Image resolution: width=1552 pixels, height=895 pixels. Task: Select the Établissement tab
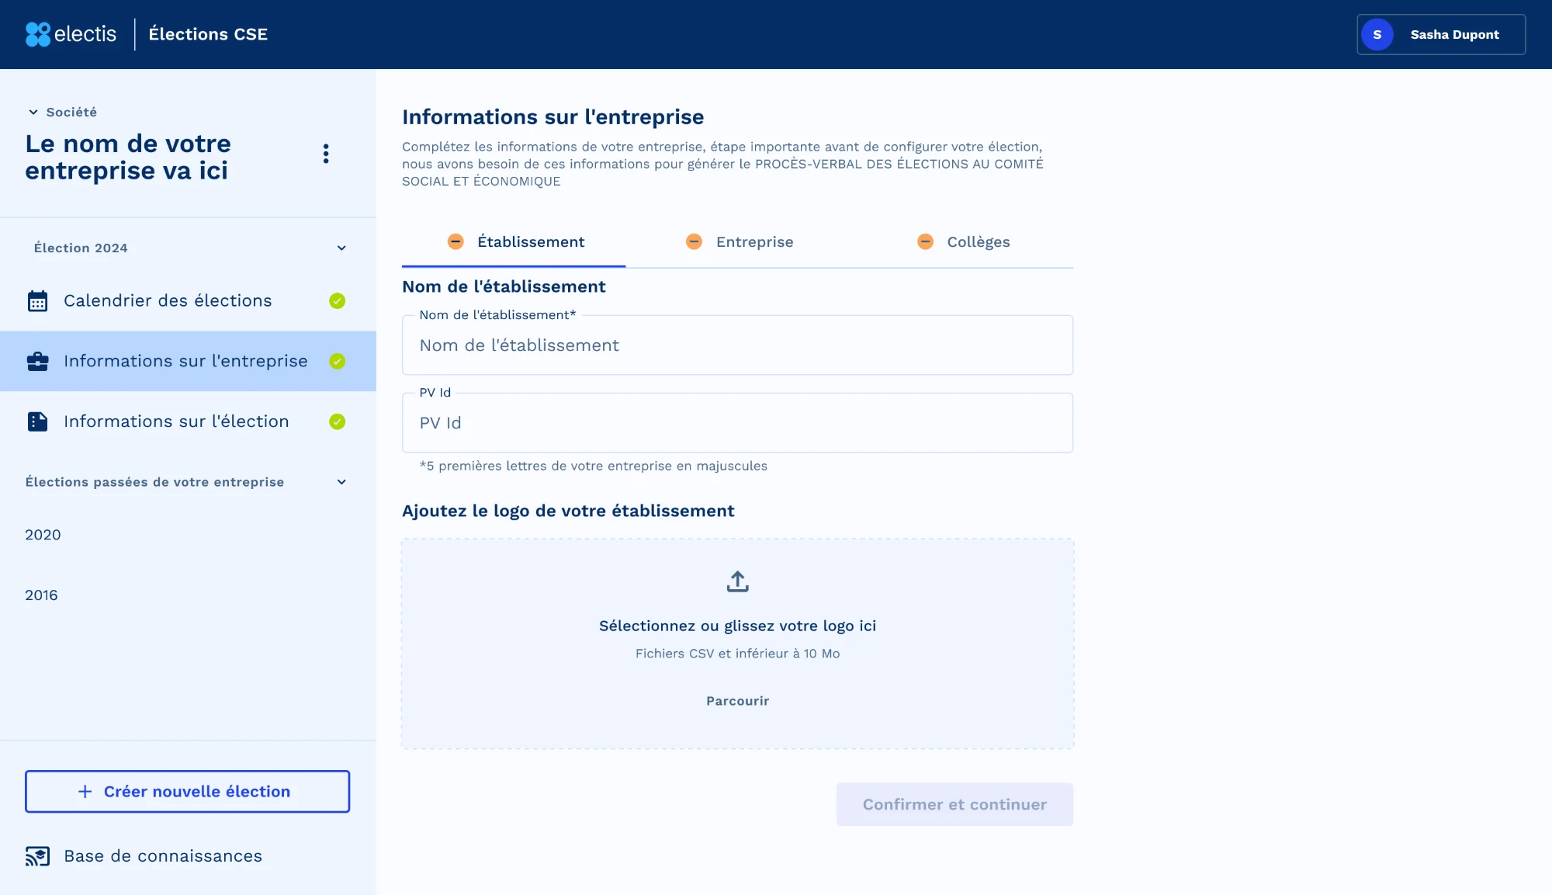click(x=514, y=242)
